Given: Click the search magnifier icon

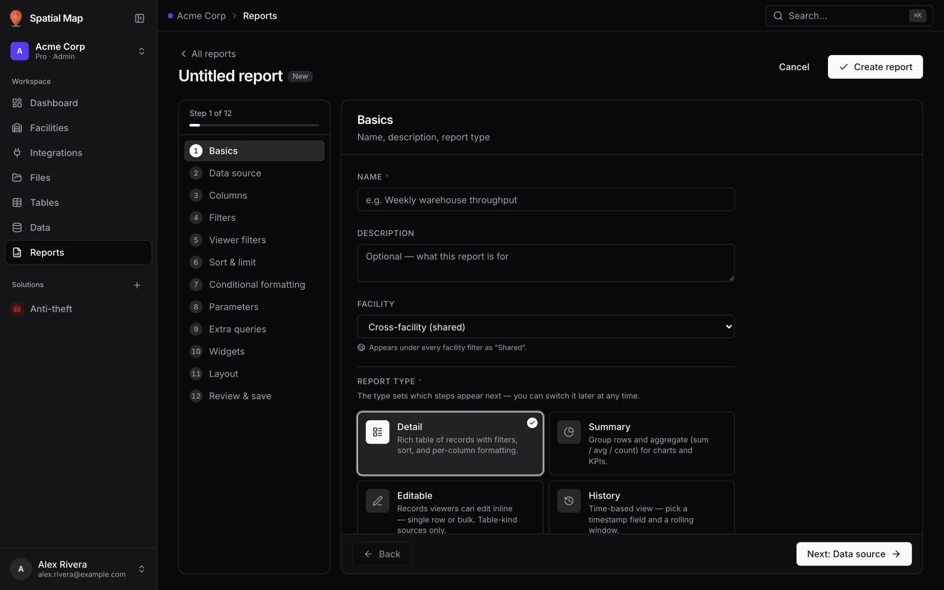Looking at the screenshot, I should point(778,16).
